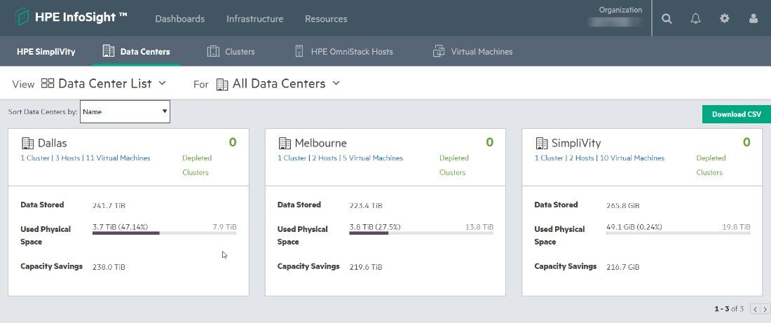Switch to the HPE OmniStack Hosts tab
771x323 pixels.
coord(344,51)
